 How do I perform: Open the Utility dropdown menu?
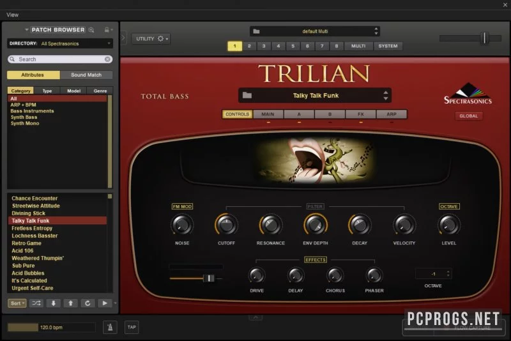click(x=151, y=39)
